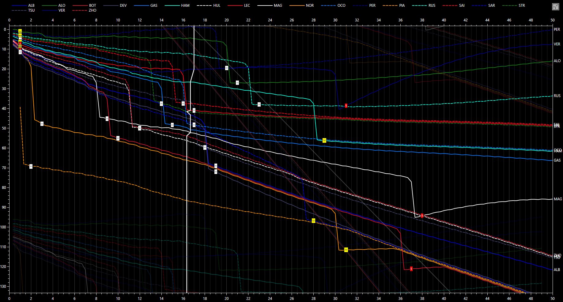Click the H marker on NOR orange line at lap 3

coord(42,124)
